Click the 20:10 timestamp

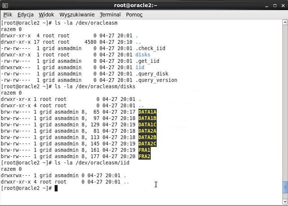point(125,42)
